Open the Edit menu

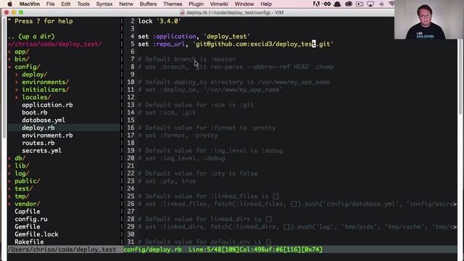(x=66, y=4)
